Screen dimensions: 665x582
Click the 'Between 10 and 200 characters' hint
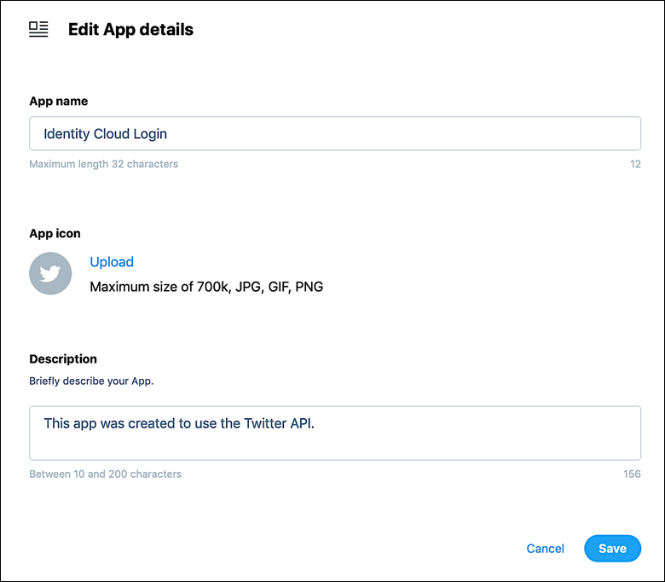coord(106,474)
